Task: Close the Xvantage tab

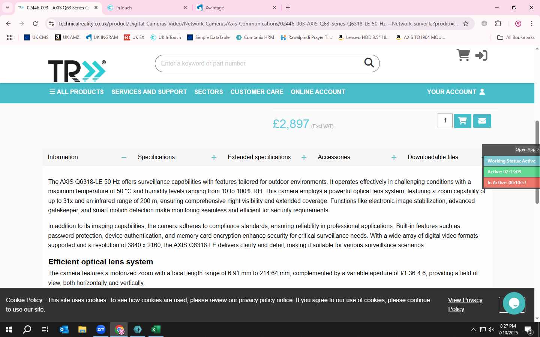Action: pos(274,7)
